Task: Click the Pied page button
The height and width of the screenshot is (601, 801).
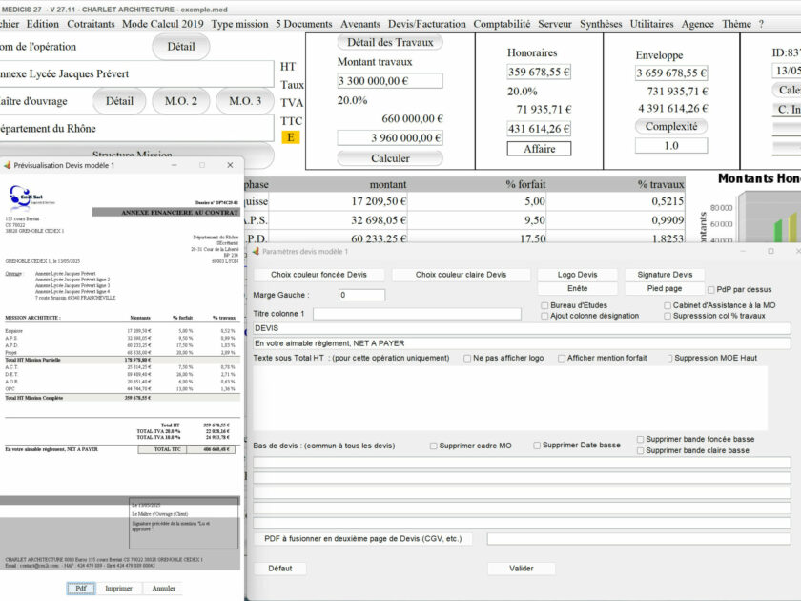Action: tap(665, 288)
